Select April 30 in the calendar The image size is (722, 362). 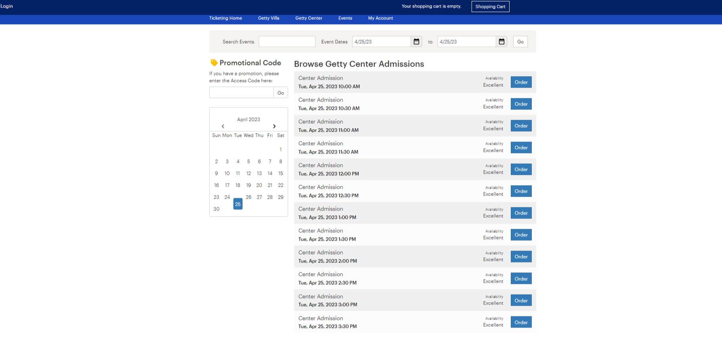point(216,209)
